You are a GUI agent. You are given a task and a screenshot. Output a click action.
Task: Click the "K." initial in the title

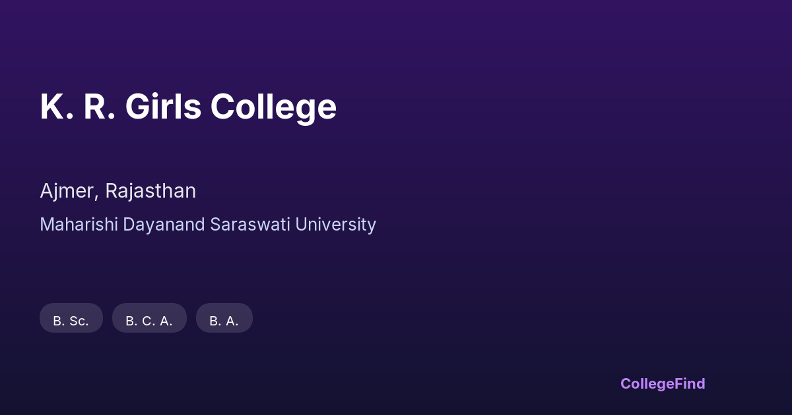56,107
